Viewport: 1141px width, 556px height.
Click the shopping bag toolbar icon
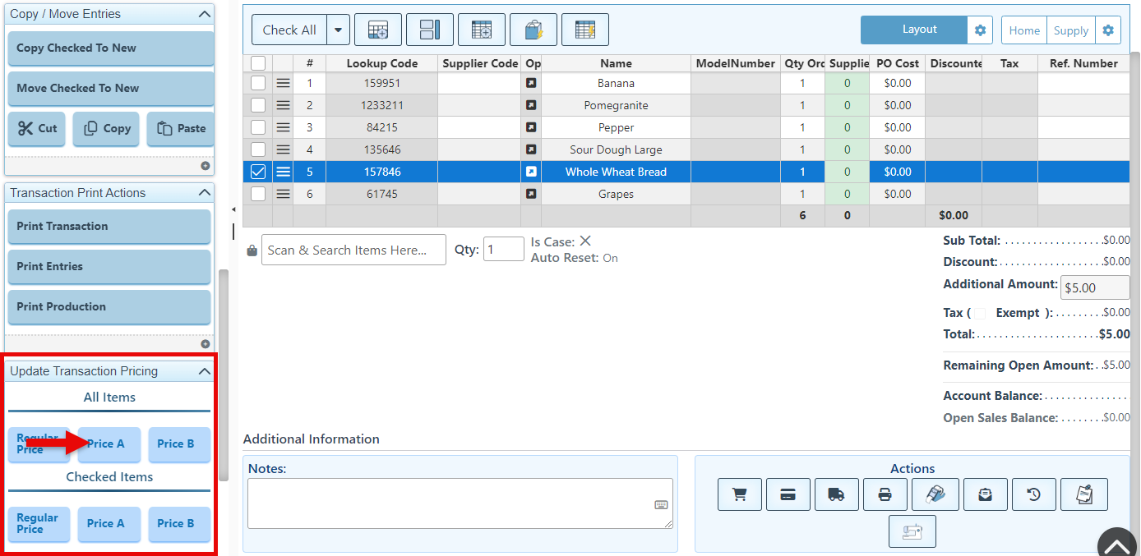[x=533, y=30]
